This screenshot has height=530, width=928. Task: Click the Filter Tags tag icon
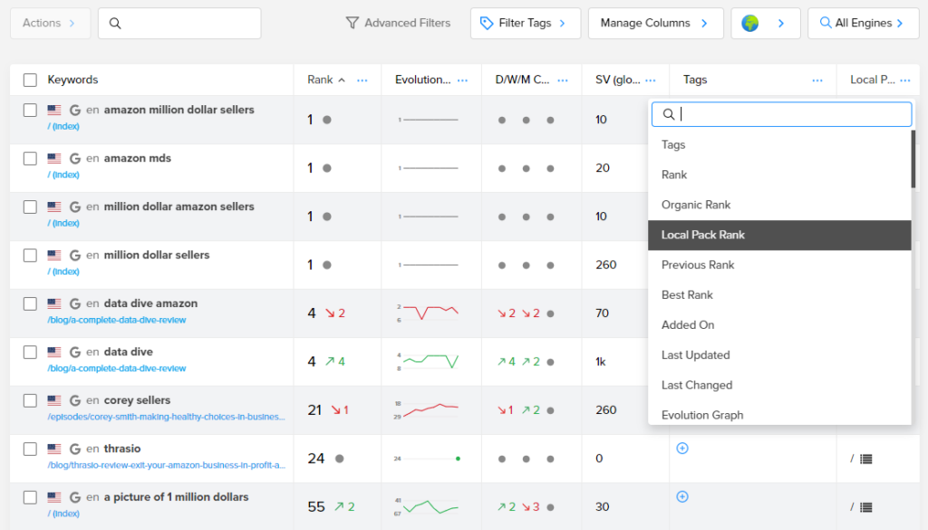tap(487, 23)
